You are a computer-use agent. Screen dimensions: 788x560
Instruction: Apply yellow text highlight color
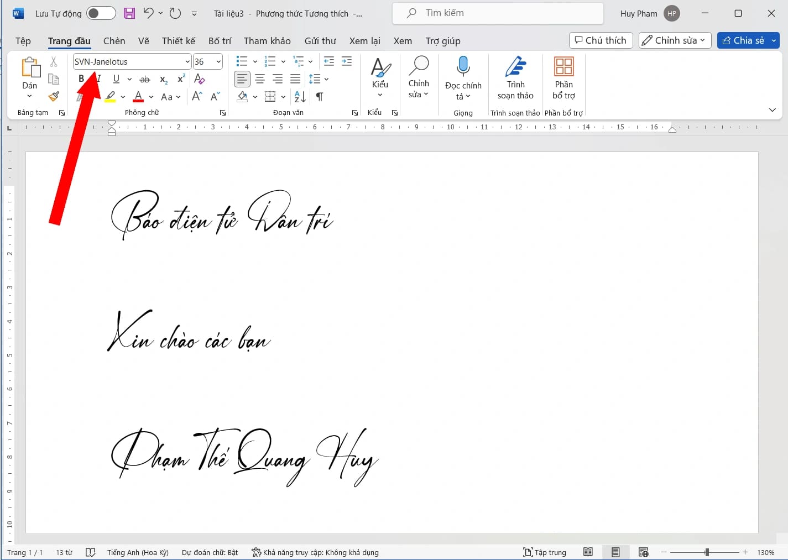[111, 97]
